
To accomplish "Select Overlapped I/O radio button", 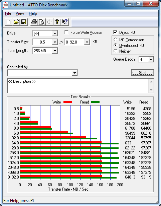I will point(116,45).
